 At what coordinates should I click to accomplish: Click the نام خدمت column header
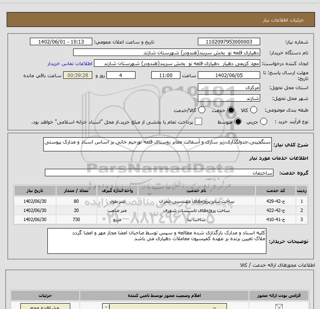point(197,191)
